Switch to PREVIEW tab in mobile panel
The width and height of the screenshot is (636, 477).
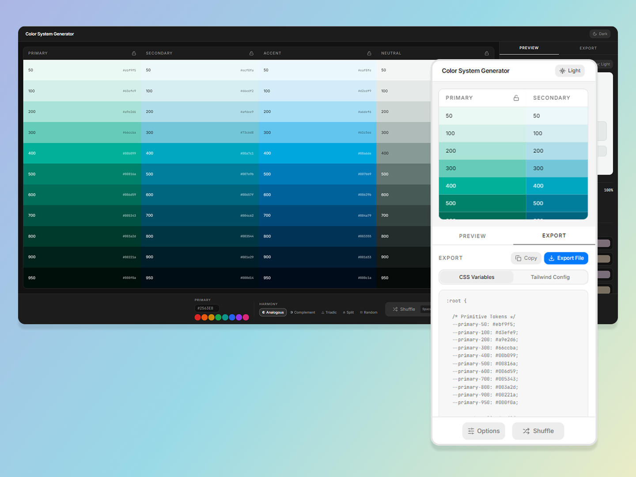point(473,236)
